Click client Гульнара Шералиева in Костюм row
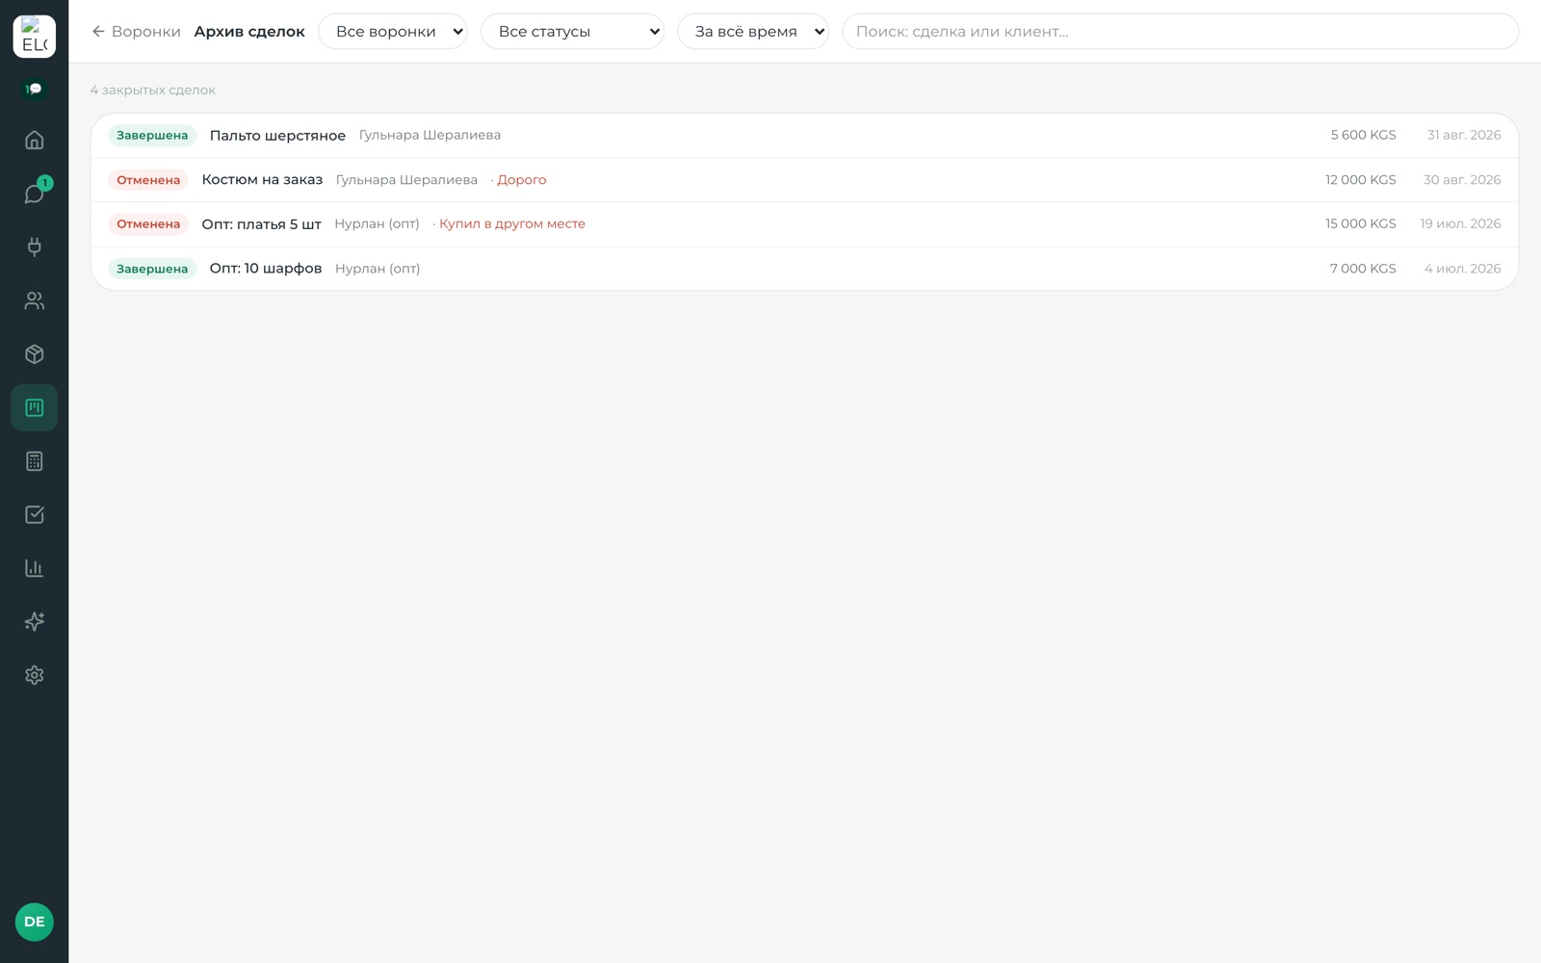The width and height of the screenshot is (1541, 963). (406, 180)
